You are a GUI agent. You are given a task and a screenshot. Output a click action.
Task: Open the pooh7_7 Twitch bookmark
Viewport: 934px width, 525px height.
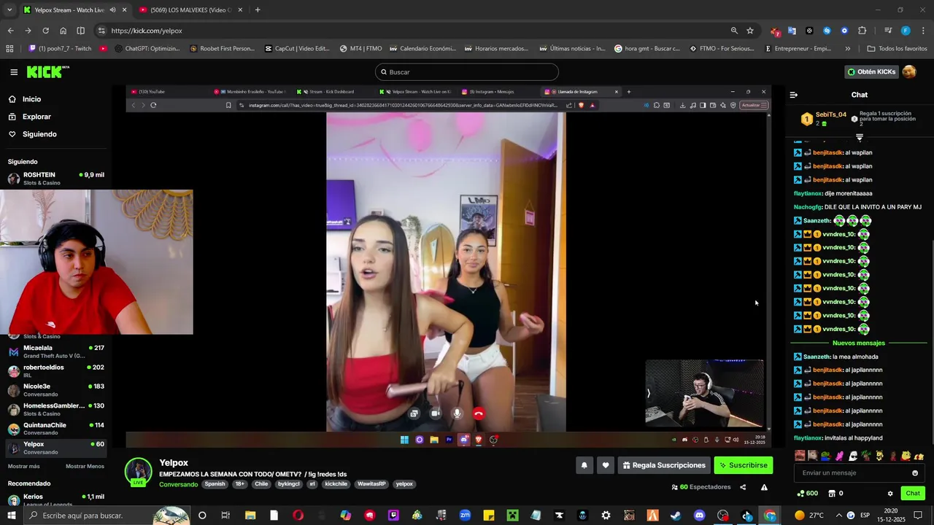pyautogui.click(x=60, y=49)
